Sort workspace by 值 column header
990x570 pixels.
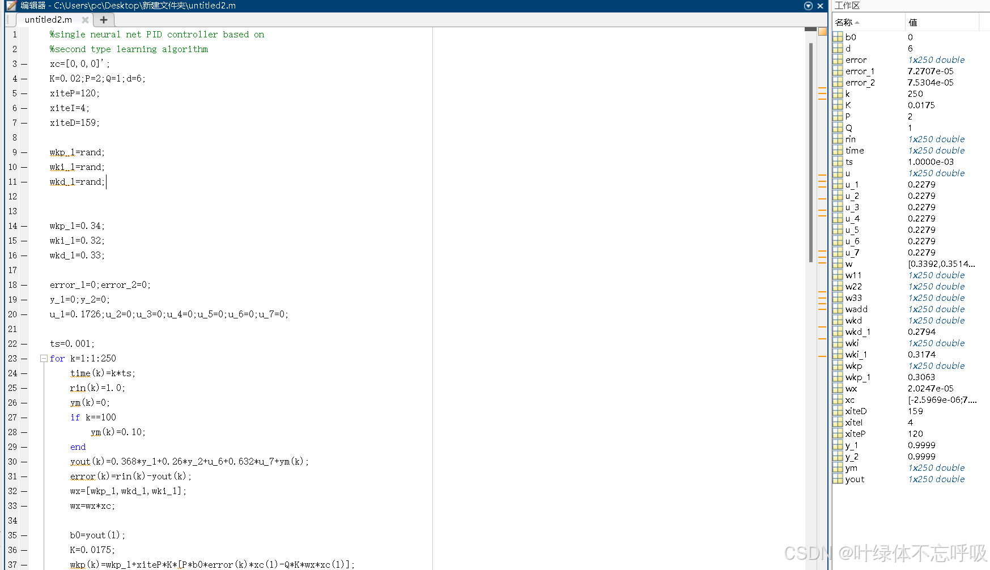point(942,22)
